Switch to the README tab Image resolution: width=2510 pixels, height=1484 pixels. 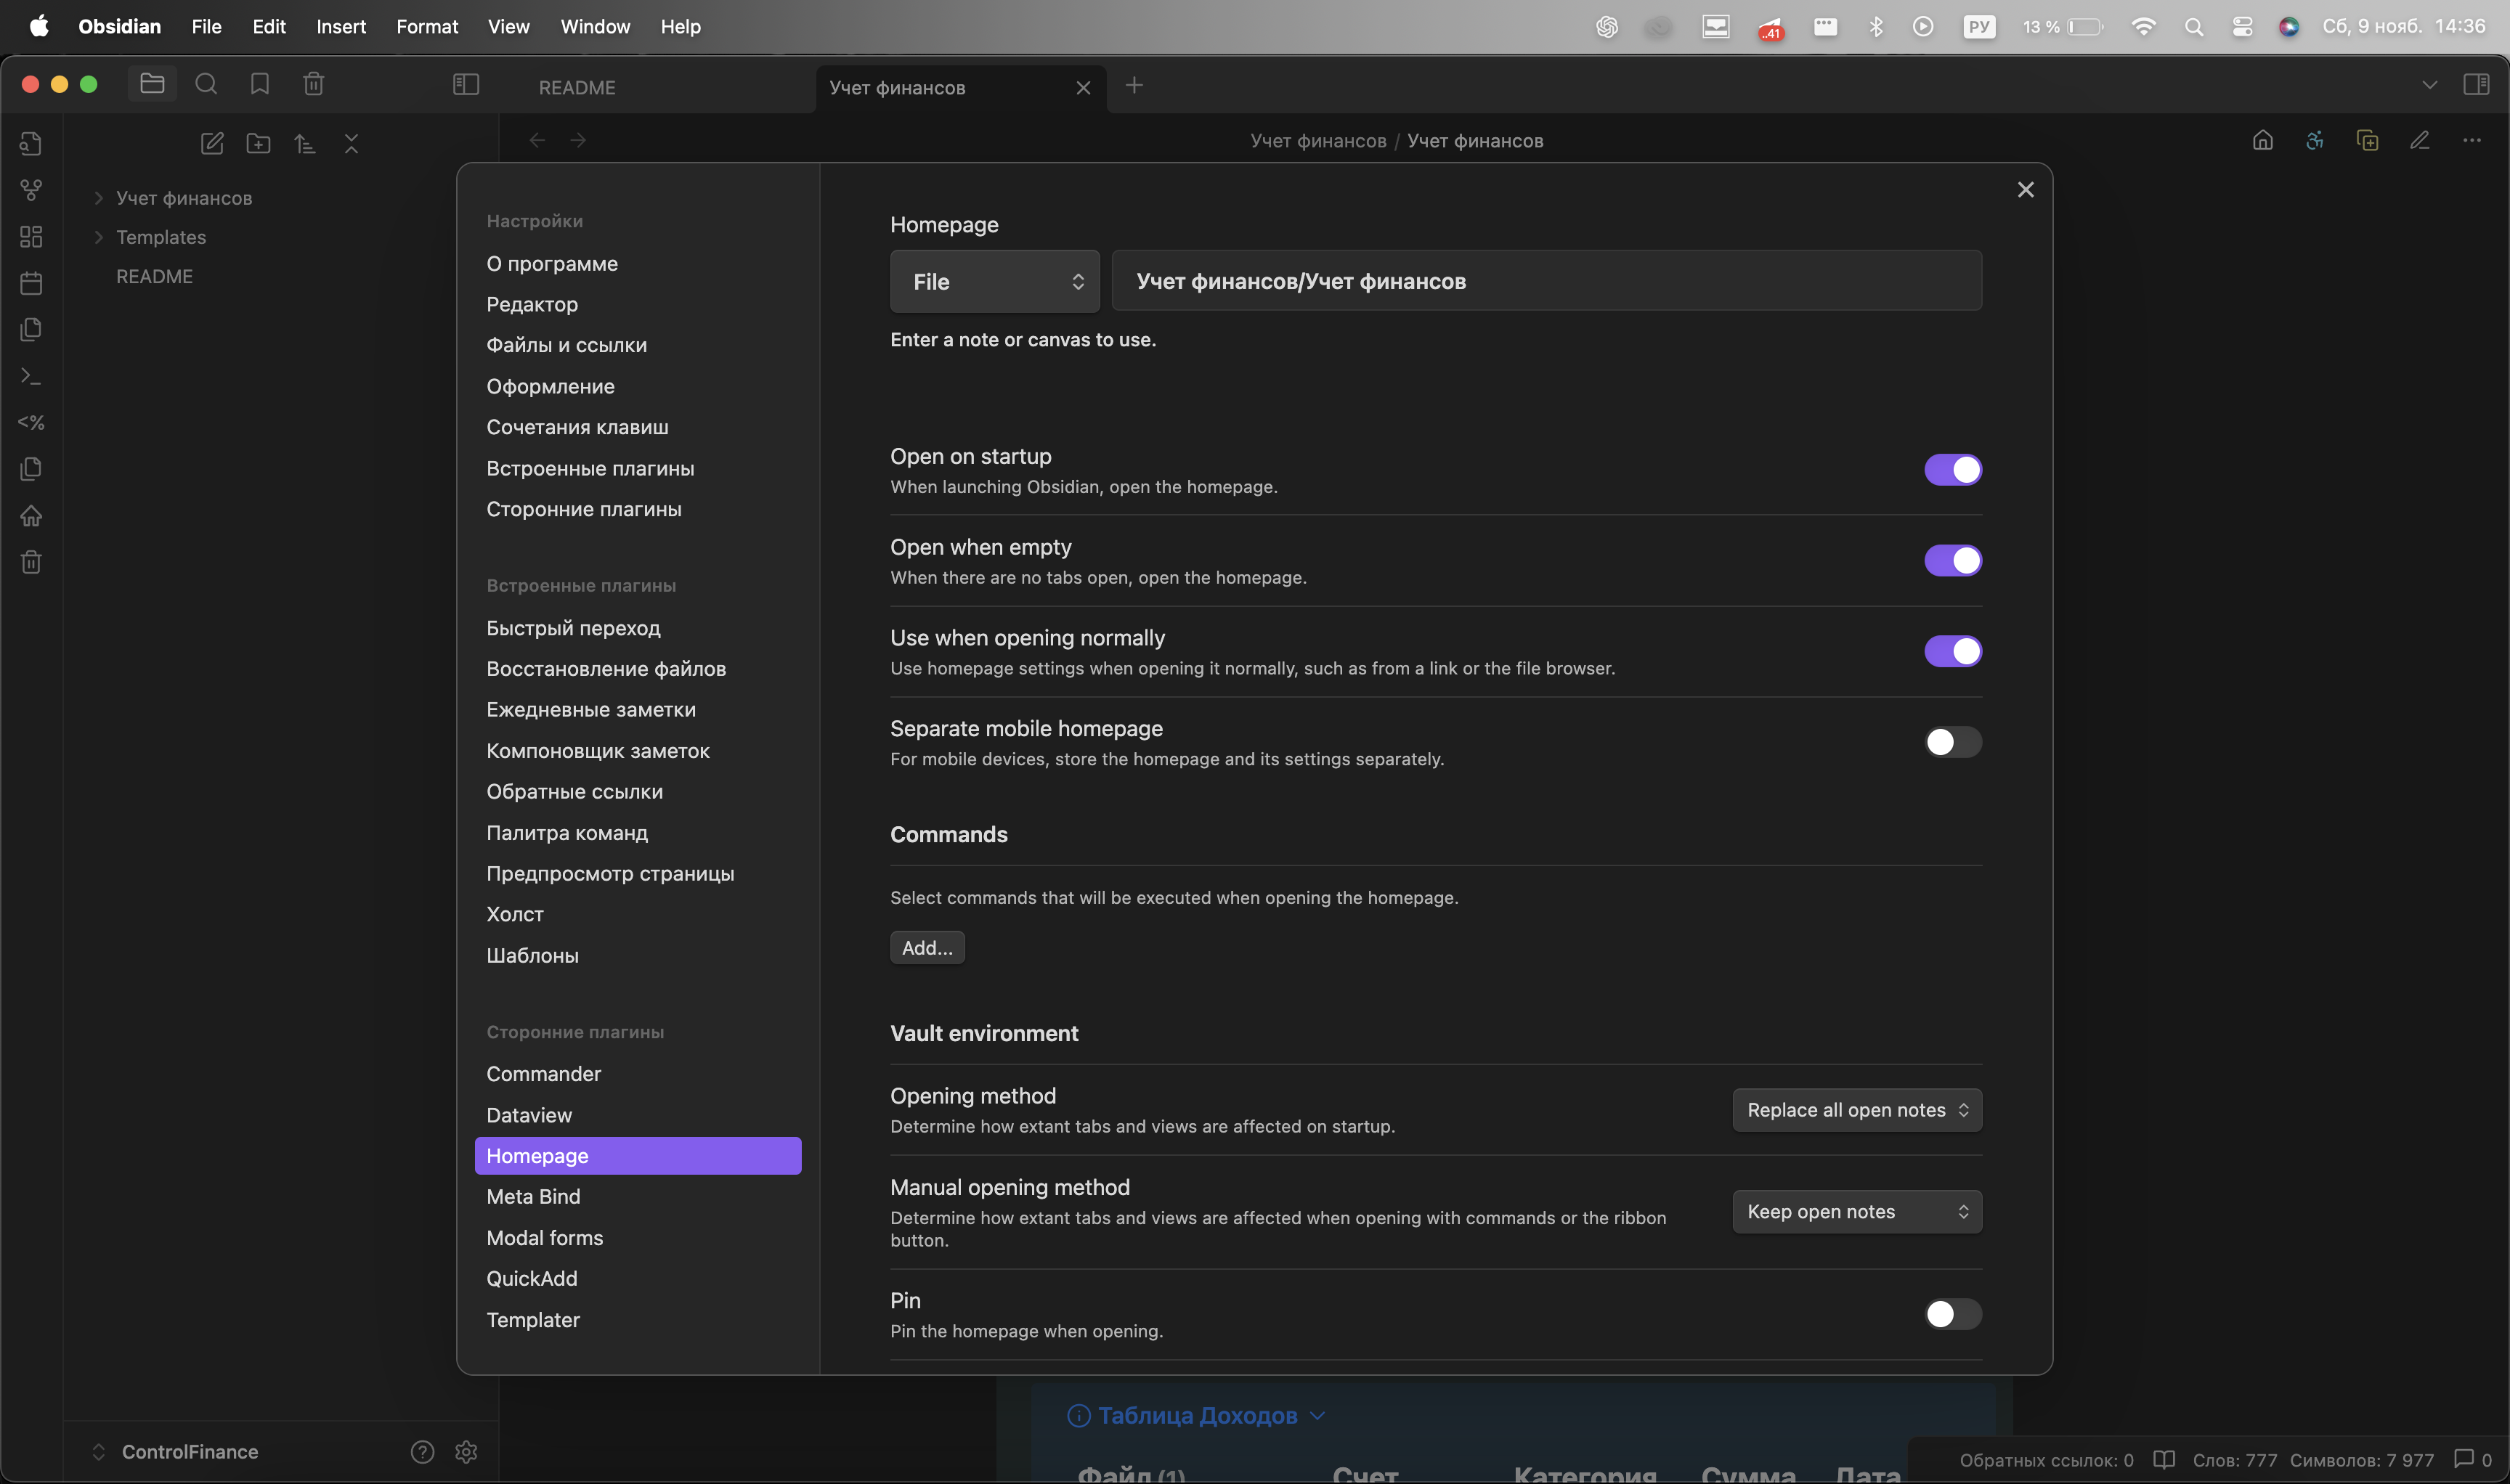(577, 88)
